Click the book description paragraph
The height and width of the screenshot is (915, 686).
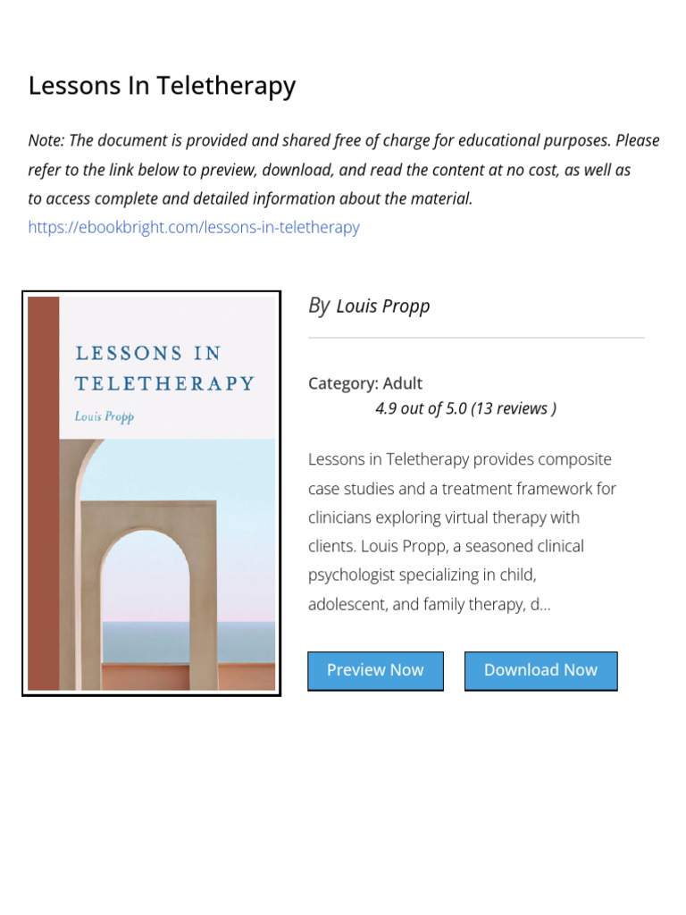point(462,531)
